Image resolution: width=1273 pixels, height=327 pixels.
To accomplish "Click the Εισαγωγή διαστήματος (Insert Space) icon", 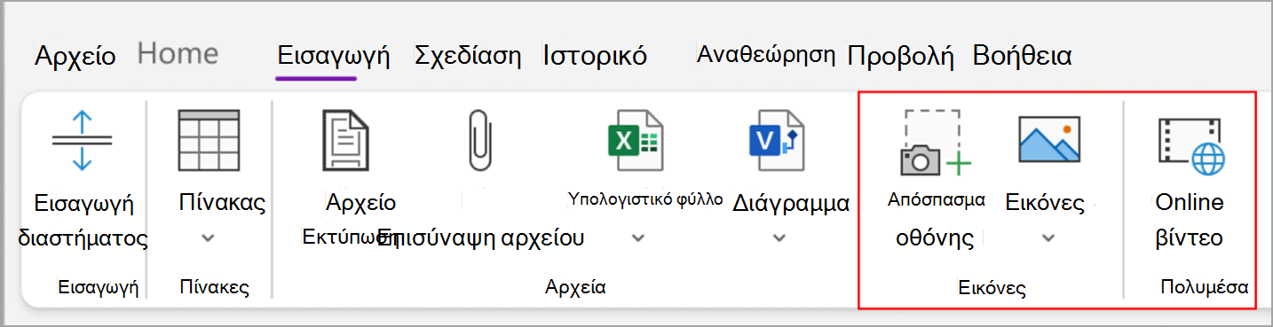I will click(82, 141).
